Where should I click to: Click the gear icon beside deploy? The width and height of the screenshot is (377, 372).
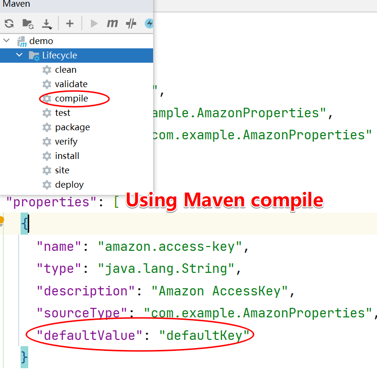pyautogui.click(x=47, y=185)
